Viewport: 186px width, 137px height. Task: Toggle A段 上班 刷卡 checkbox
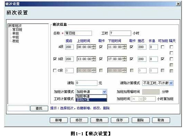click(101, 47)
